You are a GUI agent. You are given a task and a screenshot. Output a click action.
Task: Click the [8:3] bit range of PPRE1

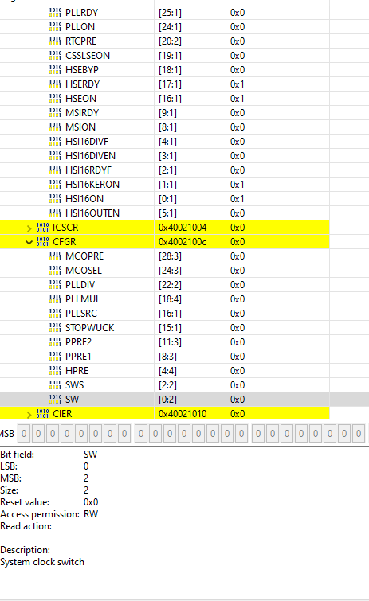click(x=167, y=357)
